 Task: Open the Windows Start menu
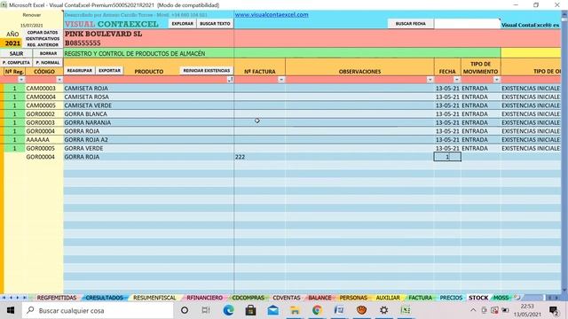coord(11,310)
